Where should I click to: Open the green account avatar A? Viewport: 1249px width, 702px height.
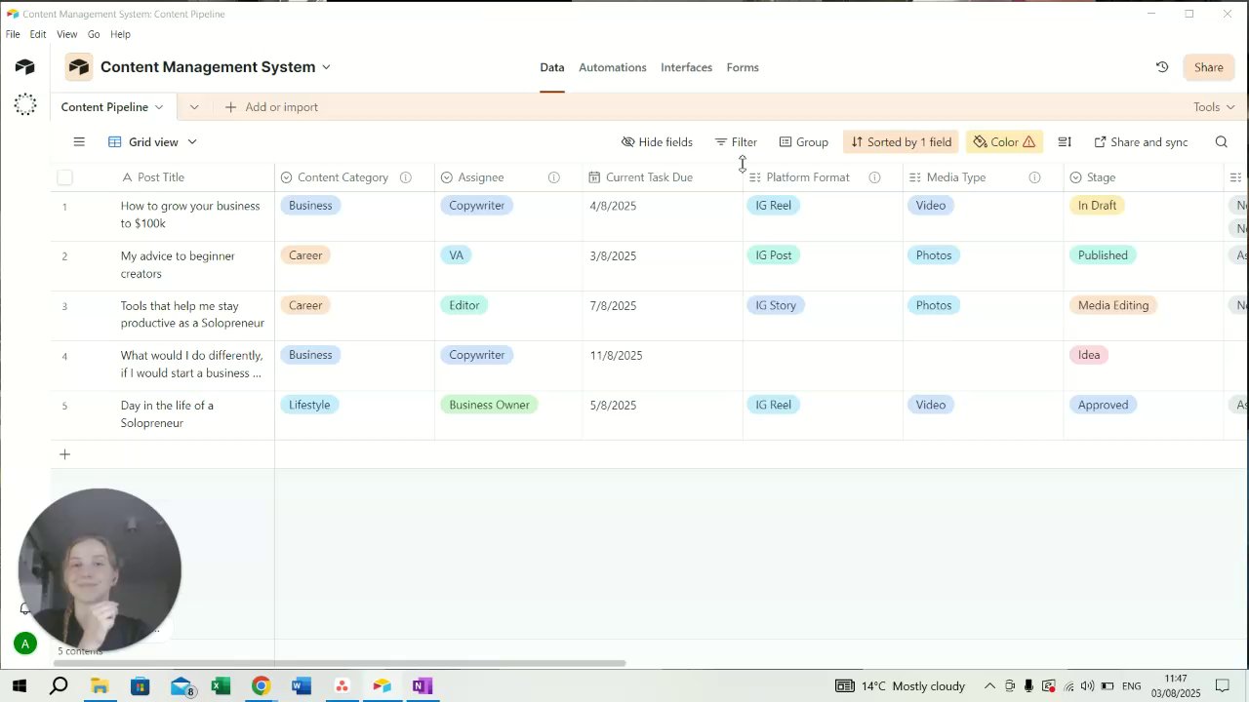pos(25,643)
